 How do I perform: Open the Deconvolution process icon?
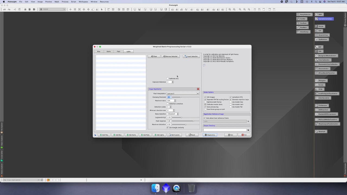(x=322, y=69)
